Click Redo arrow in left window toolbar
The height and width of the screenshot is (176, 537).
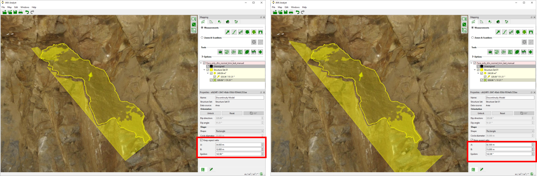coord(32,12)
